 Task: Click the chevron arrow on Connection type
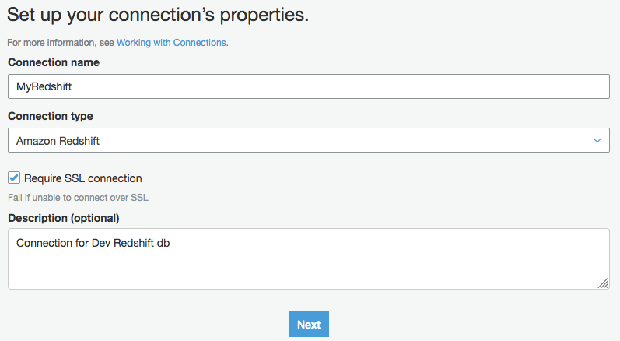coord(597,141)
